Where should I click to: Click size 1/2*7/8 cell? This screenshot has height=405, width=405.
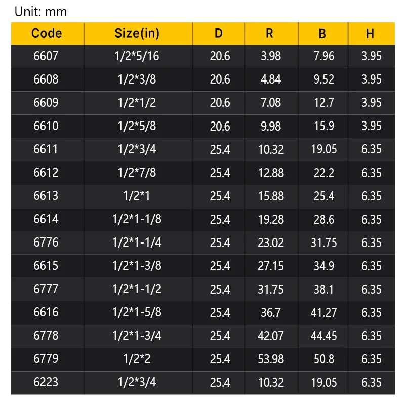138,173
